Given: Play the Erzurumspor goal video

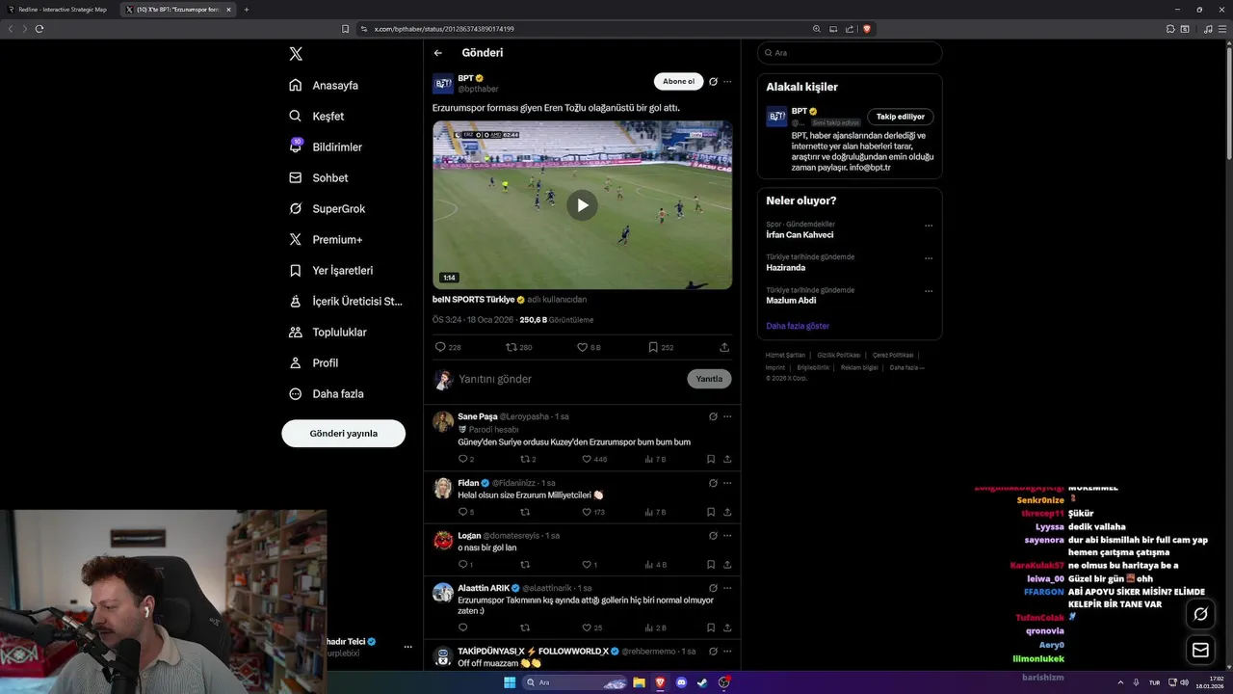Looking at the screenshot, I should click(x=582, y=205).
